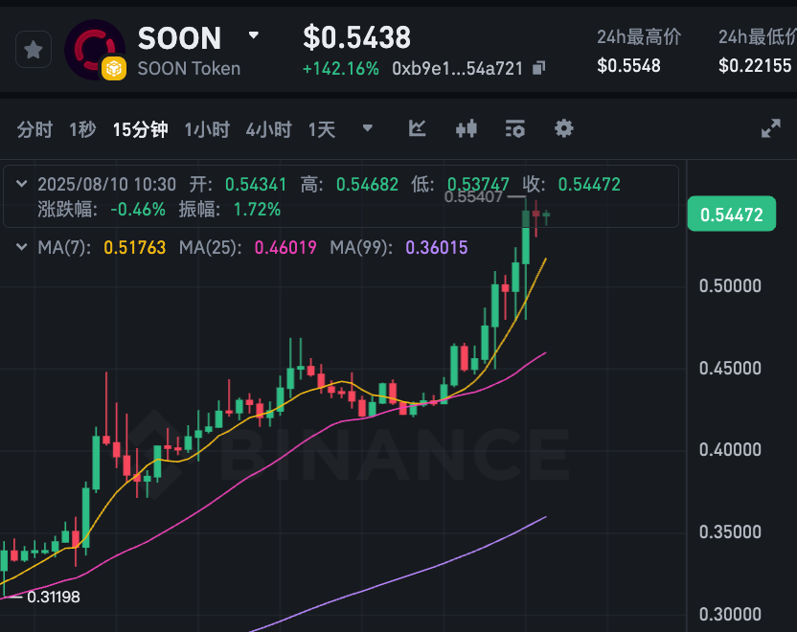The height and width of the screenshot is (632, 797).
Task: Switch to the 1小时 interval
Action: point(207,129)
